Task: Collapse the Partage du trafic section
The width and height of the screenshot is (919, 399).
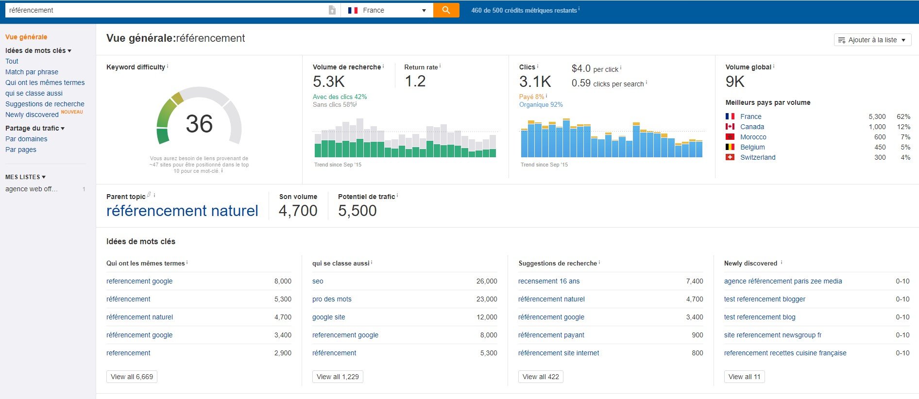Action: click(35, 128)
